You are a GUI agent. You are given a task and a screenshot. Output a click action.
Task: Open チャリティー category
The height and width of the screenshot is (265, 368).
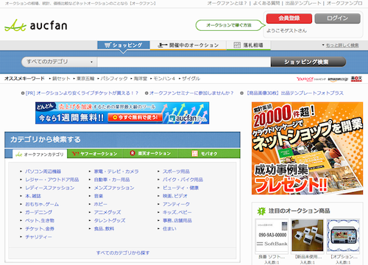[38, 237]
